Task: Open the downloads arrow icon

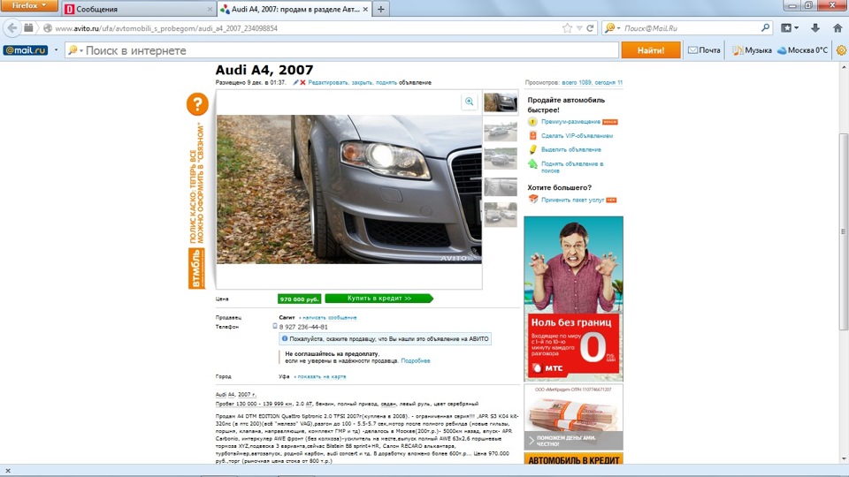Action: coord(815,28)
